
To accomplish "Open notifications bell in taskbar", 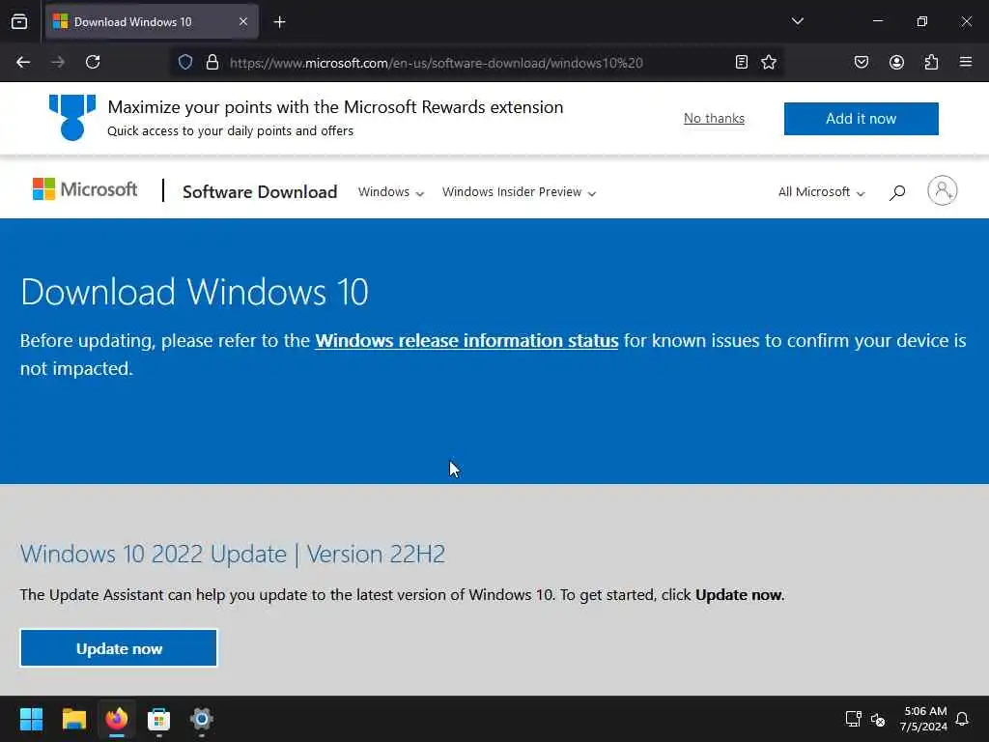I will (x=962, y=719).
